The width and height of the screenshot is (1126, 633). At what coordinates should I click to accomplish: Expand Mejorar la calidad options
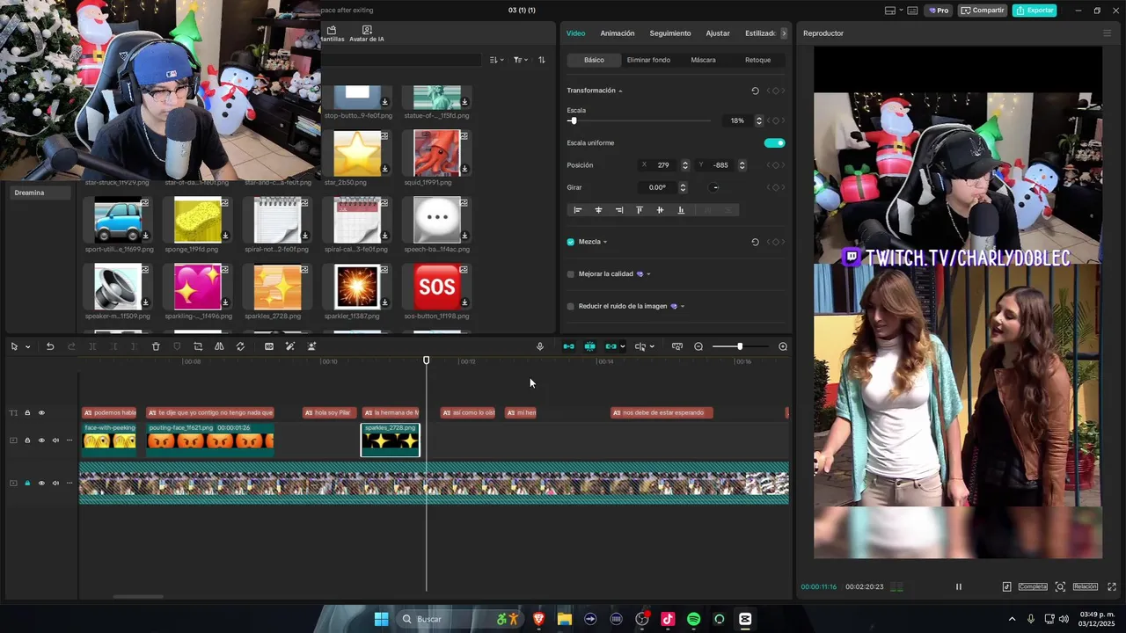[x=648, y=274]
